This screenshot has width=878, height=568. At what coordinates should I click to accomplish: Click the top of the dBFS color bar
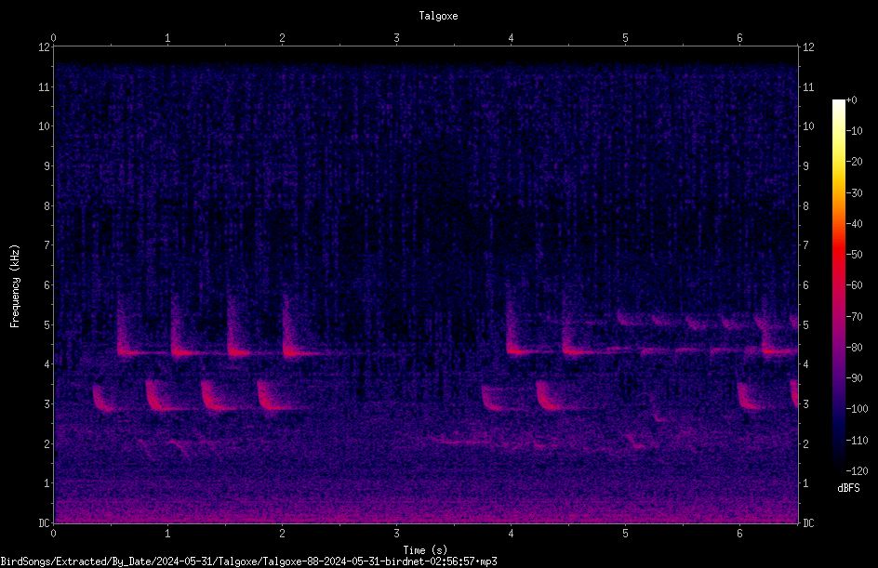pyautogui.click(x=838, y=103)
